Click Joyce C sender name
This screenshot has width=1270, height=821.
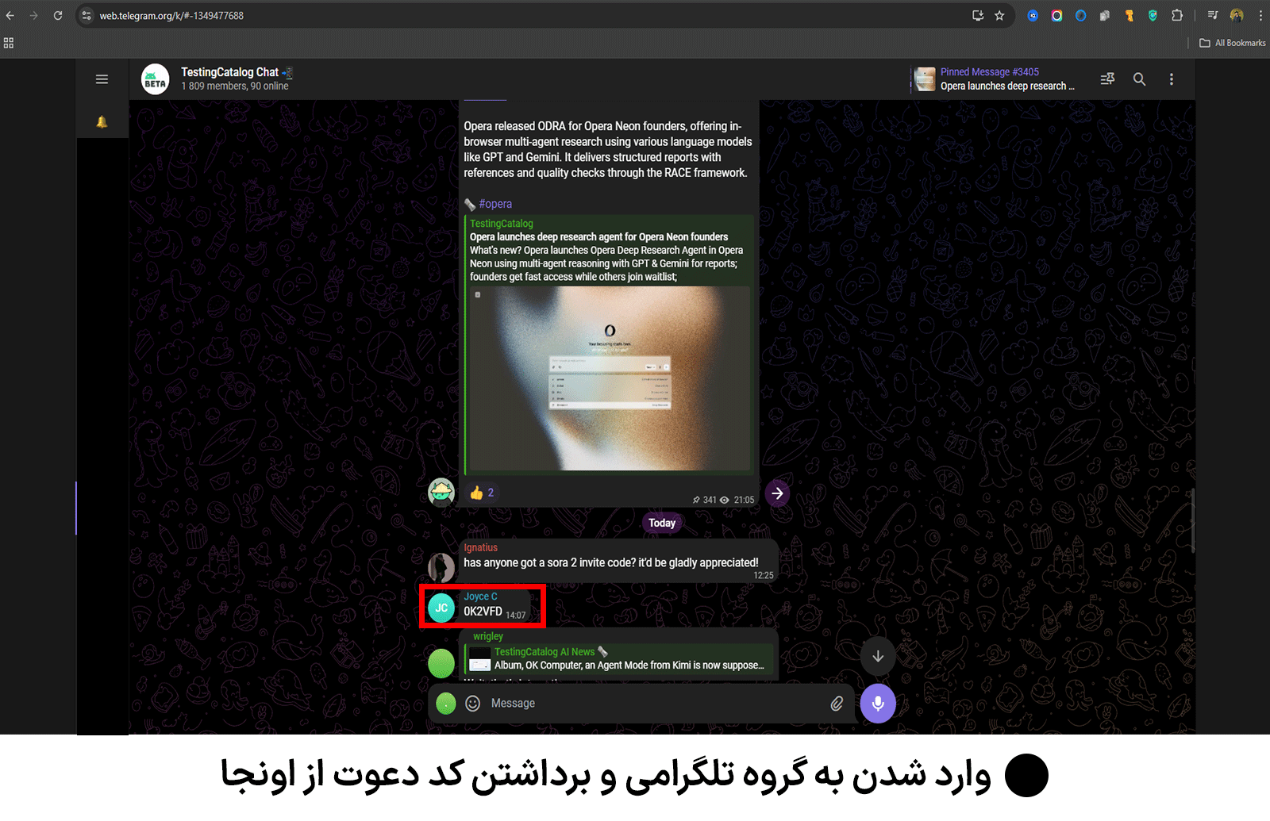point(480,597)
